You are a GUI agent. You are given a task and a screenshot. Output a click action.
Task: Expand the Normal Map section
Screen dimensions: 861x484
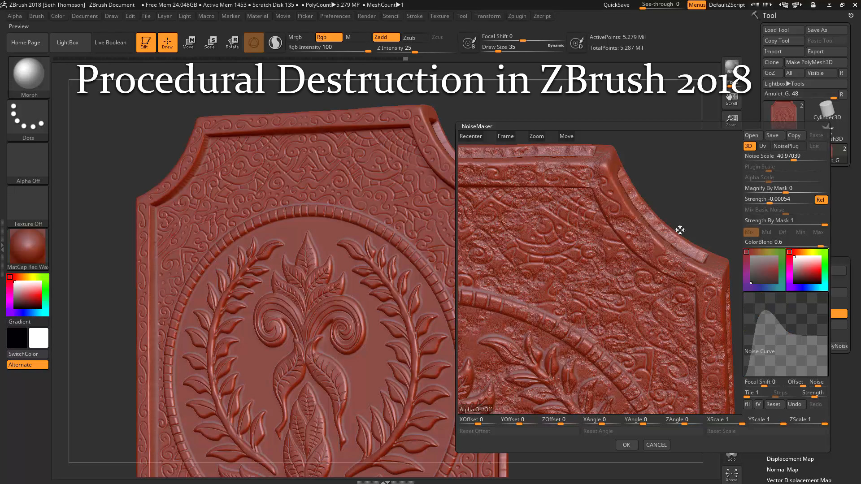[x=783, y=470]
